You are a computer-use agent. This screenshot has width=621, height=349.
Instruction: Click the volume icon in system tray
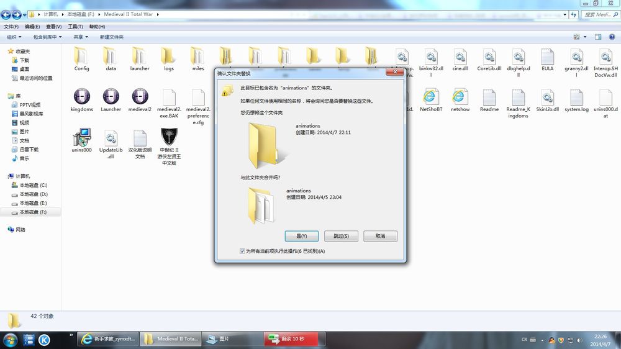pos(580,340)
